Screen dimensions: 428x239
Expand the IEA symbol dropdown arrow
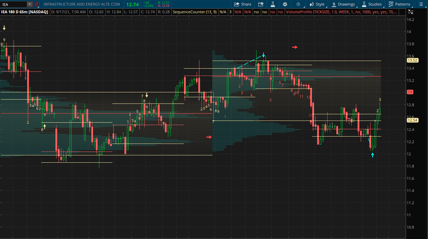tap(30, 4)
